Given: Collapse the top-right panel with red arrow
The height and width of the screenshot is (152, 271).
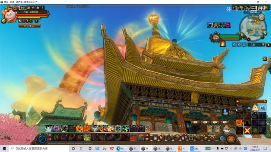Looking at the screenshot, I should coord(268,45).
